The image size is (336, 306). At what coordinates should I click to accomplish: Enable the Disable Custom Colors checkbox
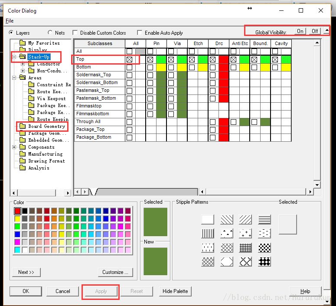click(75, 33)
